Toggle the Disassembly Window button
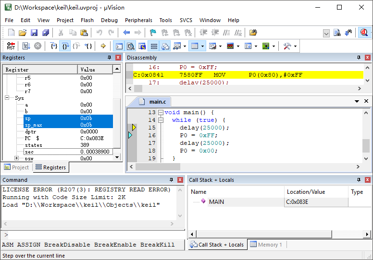The width and height of the screenshot is (373, 260). (x=130, y=46)
